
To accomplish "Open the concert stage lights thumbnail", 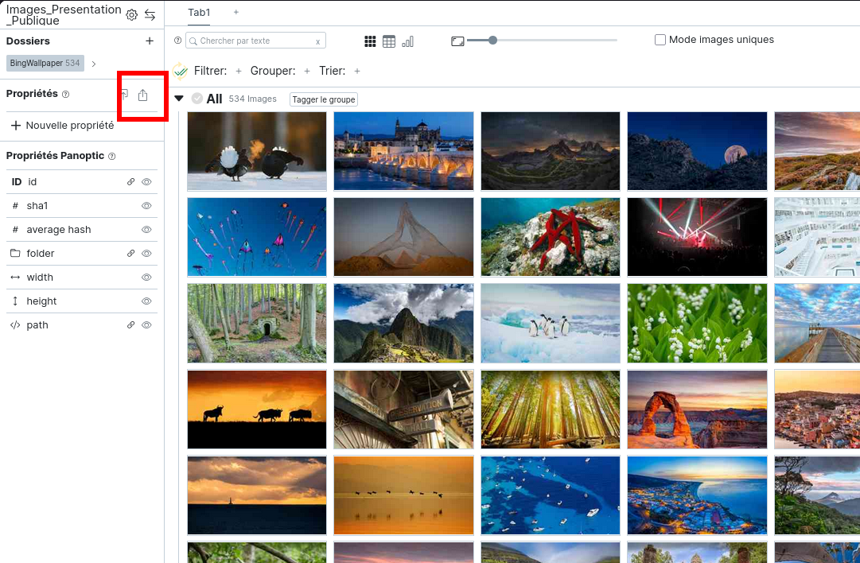I will [697, 238].
